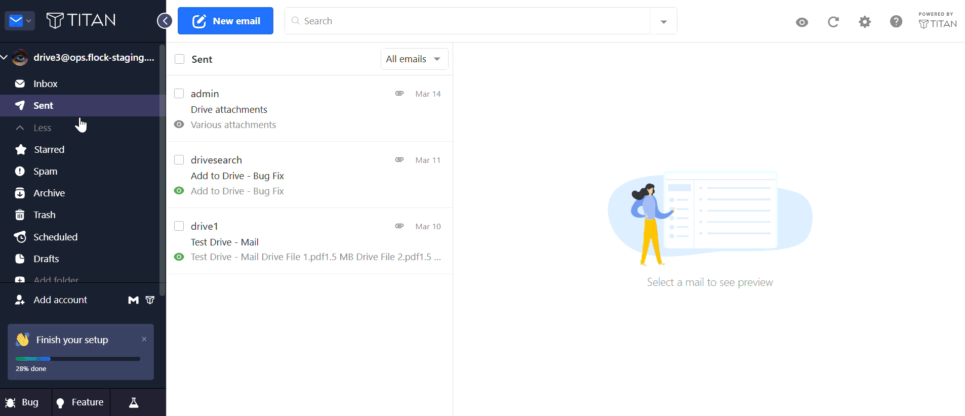Open the mail app switcher icon
Screen dimensions: 965x416
(20, 21)
